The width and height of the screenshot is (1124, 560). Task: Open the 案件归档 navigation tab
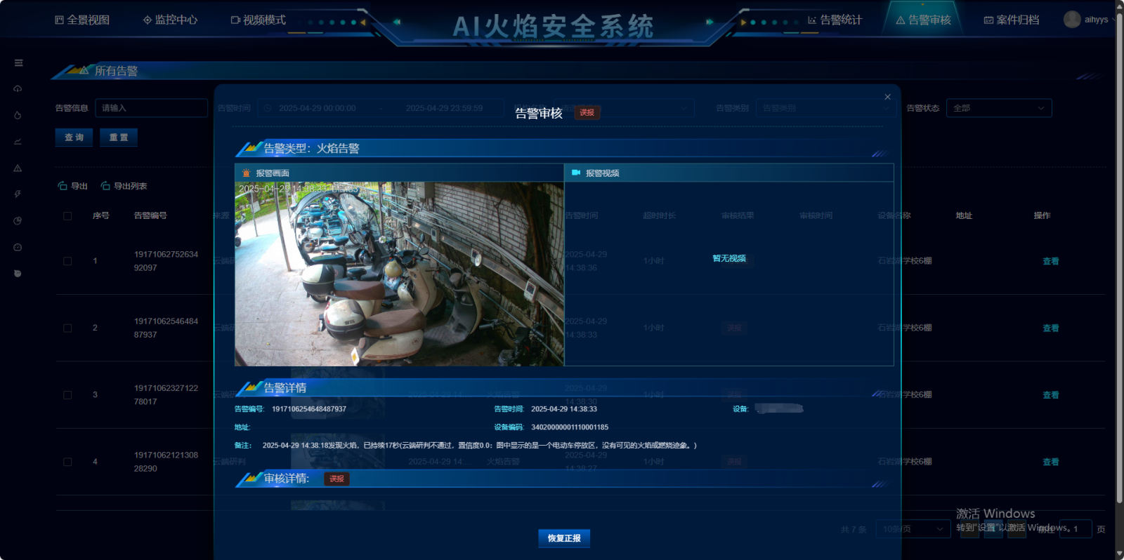1012,20
